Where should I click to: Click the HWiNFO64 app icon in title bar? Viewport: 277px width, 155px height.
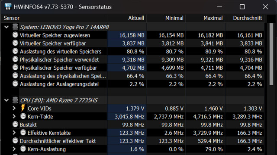pyautogui.click(x=8, y=7)
